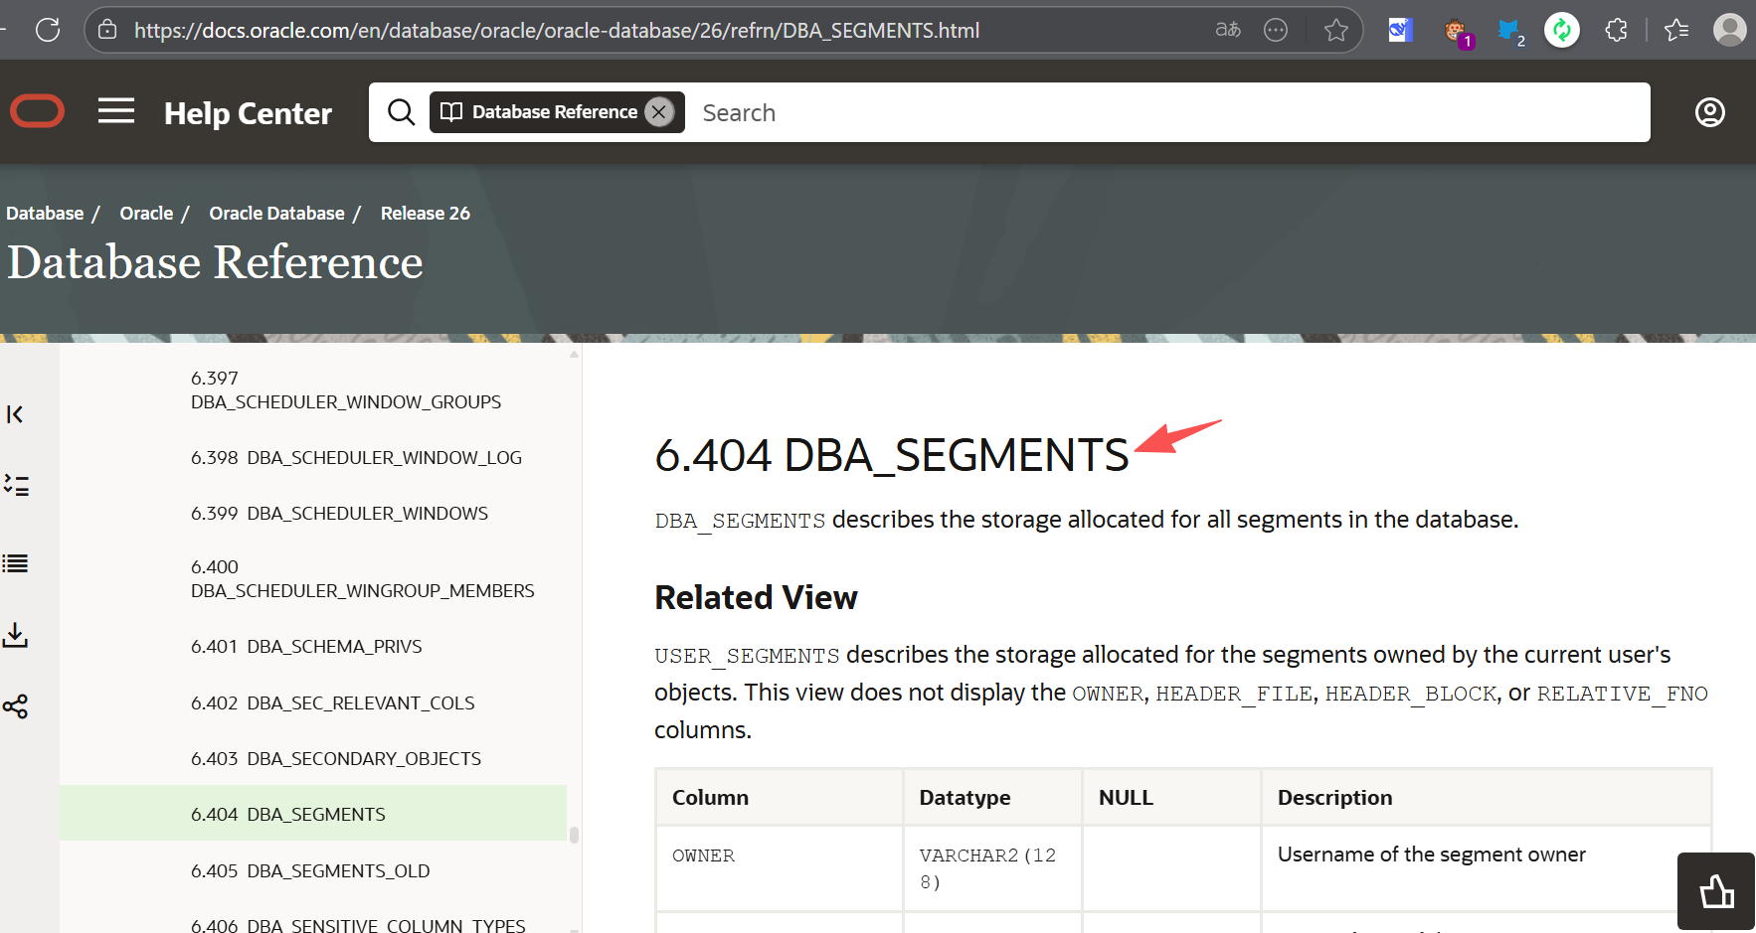The height and width of the screenshot is (933, 1756).
Task: Go to Oracle home via red logo
Action: (x=38, y=111)
